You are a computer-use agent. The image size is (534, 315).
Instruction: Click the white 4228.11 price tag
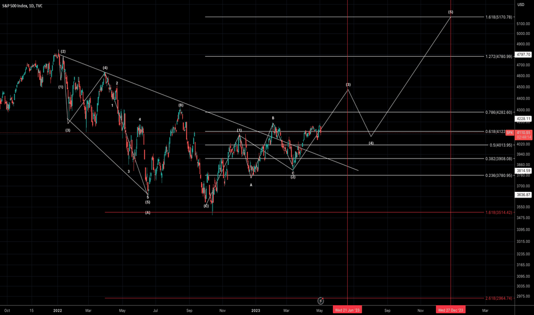524,119
